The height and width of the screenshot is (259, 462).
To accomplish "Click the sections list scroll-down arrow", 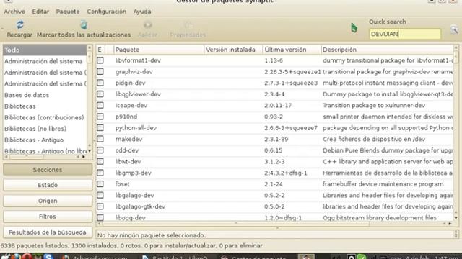I will pos(90,151).
